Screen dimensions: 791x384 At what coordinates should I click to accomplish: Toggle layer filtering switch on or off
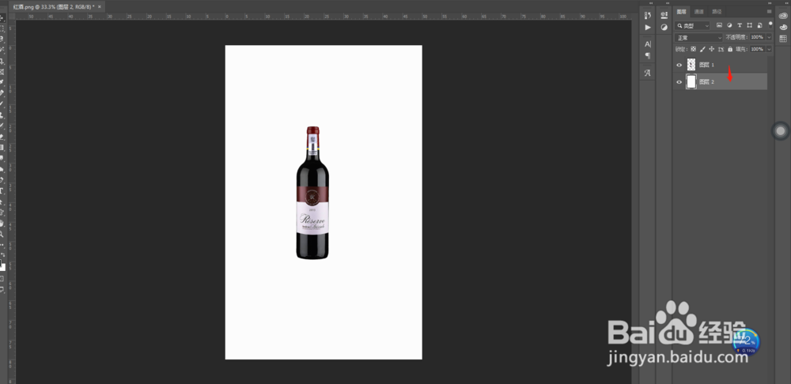click(770, 24)
